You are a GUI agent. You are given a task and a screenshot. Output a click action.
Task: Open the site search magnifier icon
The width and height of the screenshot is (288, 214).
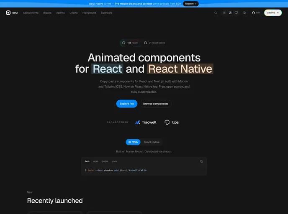pyautogui.click(x=216, y=13)
